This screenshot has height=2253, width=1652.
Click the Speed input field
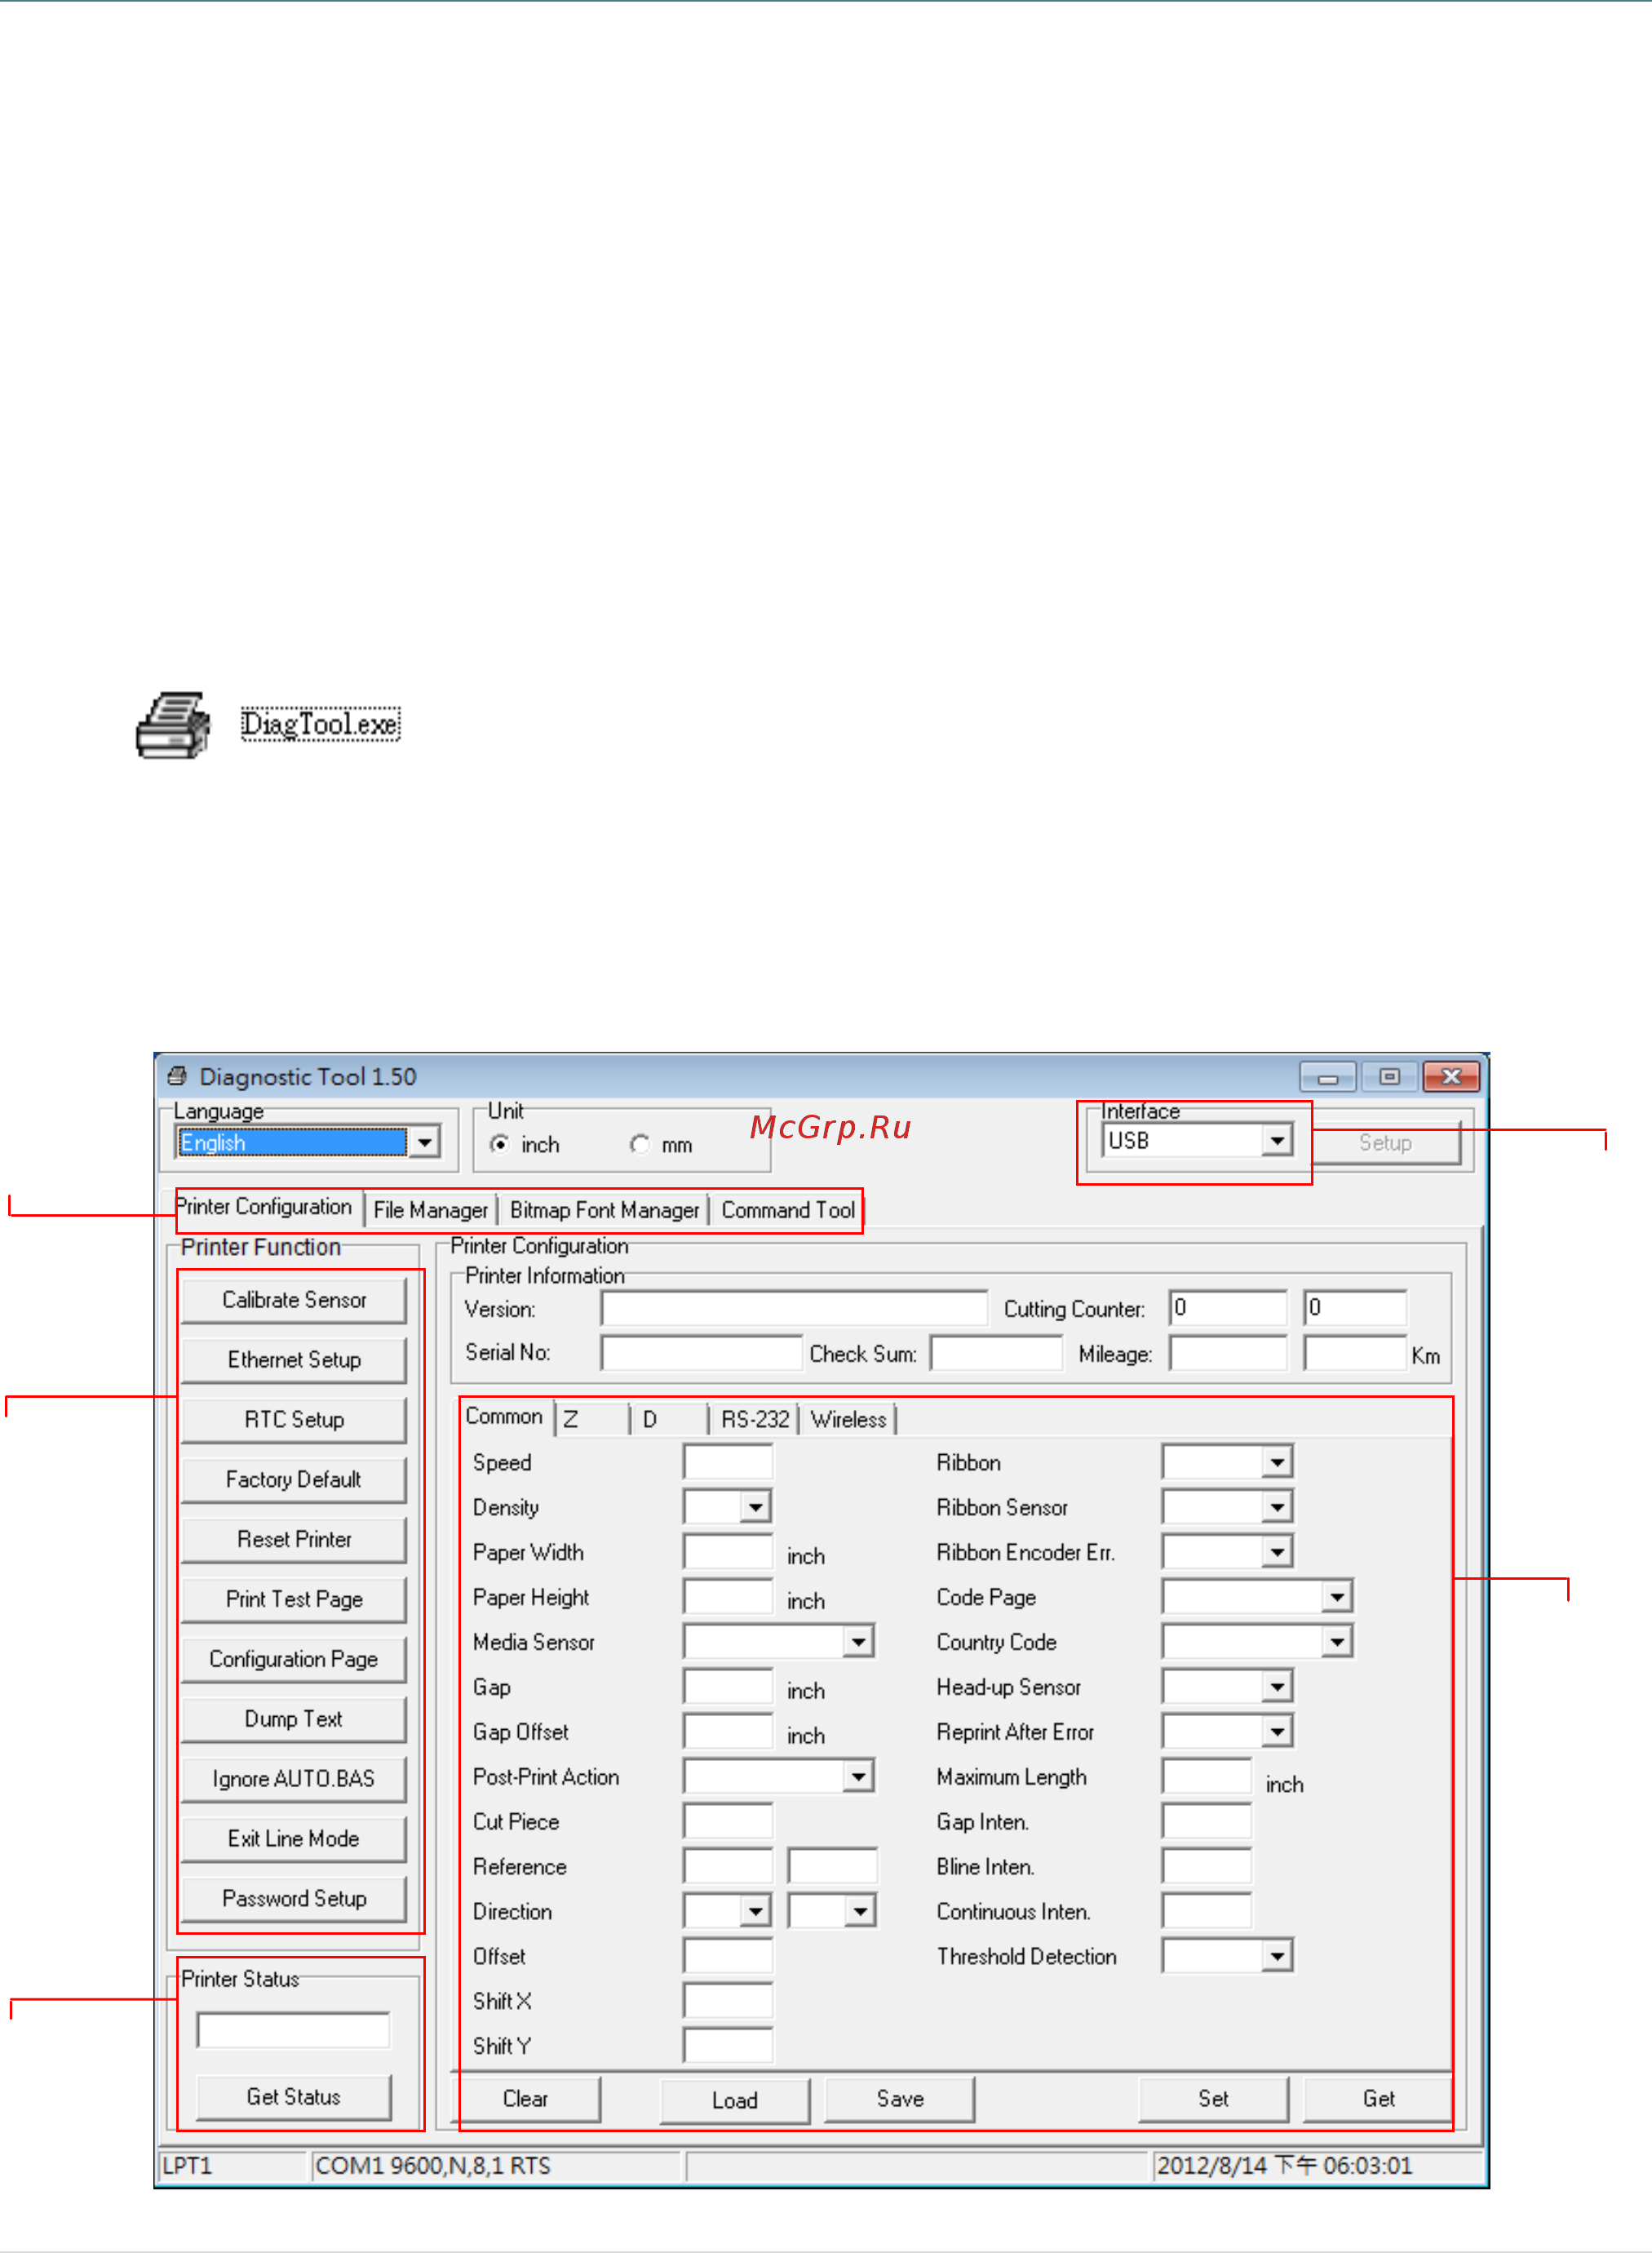(x=728, y=1462)
